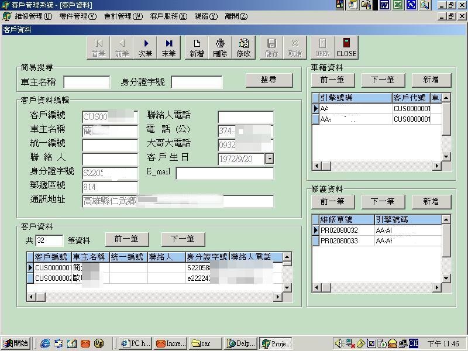
Task: Click the 聯絡人電話 input field
Action: [x=246, y=116]
